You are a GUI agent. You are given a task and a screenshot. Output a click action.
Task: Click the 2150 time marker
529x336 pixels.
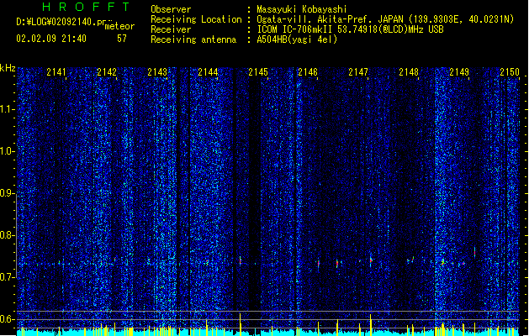click(510, 72)
